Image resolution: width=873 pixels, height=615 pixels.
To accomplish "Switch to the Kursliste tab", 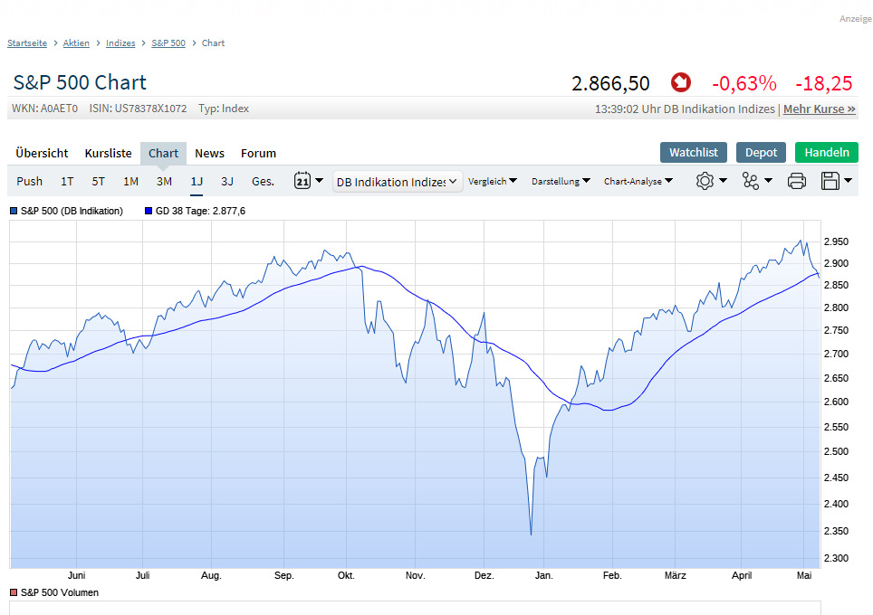I will 108,153.
